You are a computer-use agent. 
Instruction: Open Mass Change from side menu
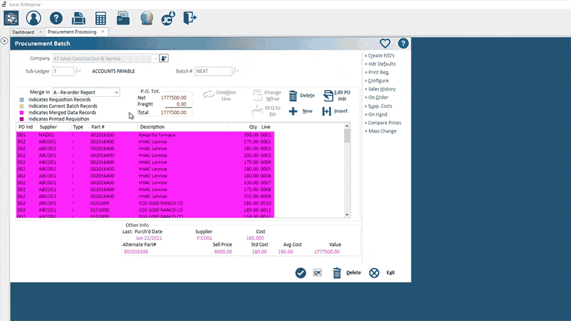(x=382, y=131)
